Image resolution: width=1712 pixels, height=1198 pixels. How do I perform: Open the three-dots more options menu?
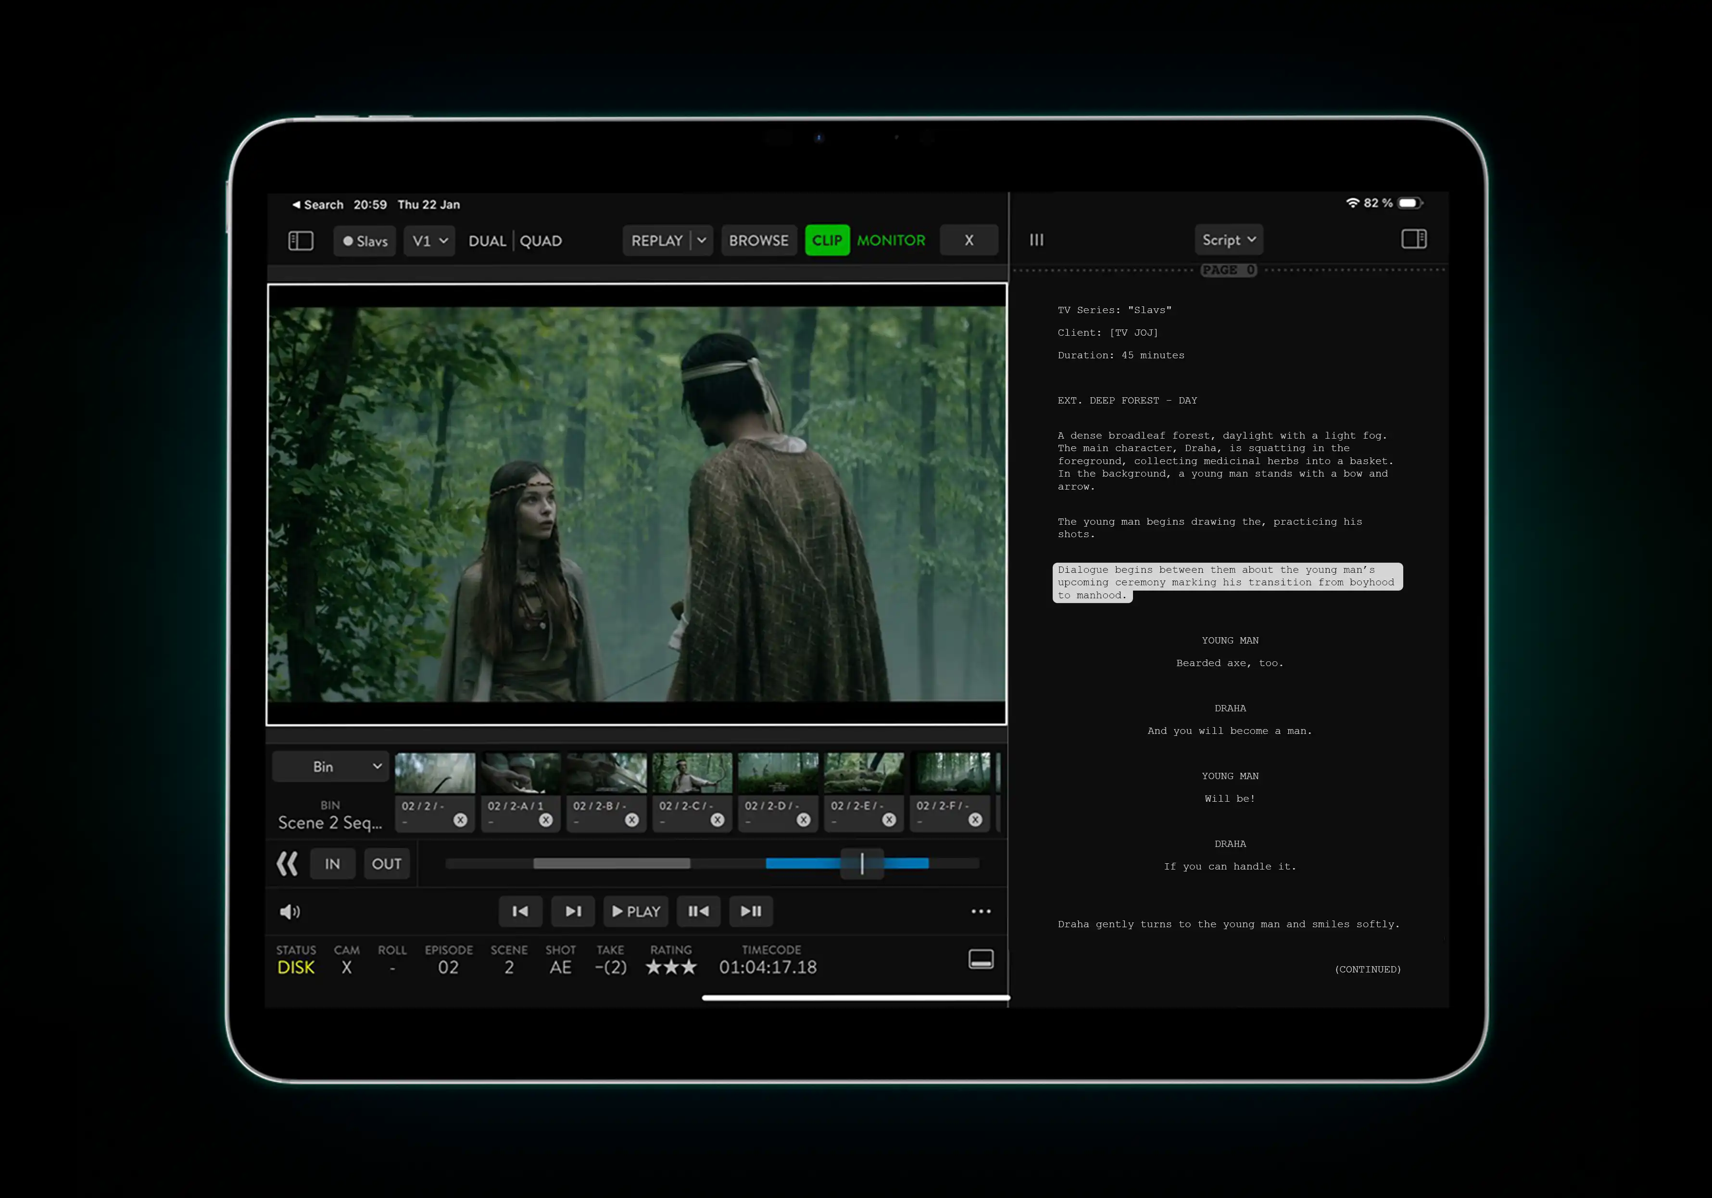[x=981, y=911]
